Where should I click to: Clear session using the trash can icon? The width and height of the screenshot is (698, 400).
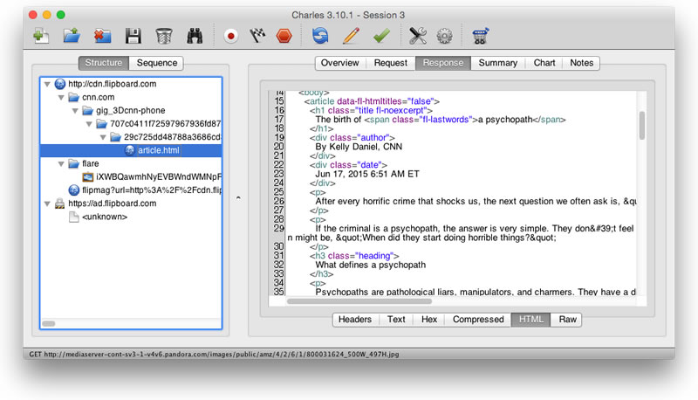point(164,36)
